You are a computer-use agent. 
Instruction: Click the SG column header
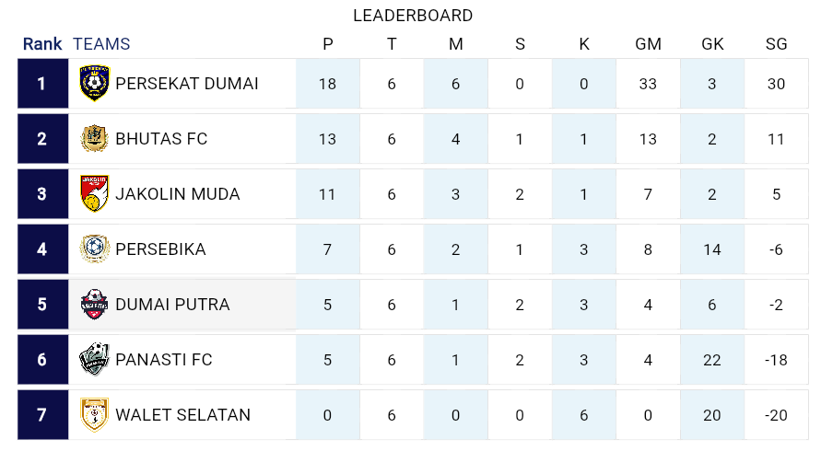click(776, 44)
